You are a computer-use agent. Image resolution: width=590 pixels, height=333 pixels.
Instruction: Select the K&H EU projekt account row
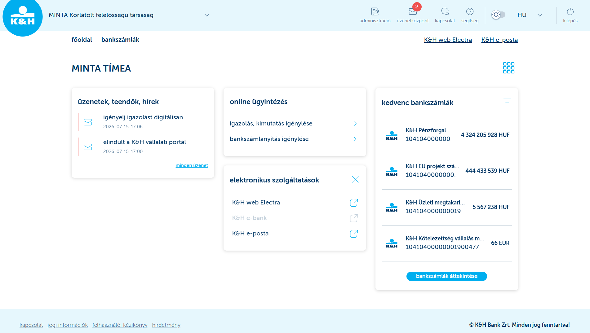446,171
